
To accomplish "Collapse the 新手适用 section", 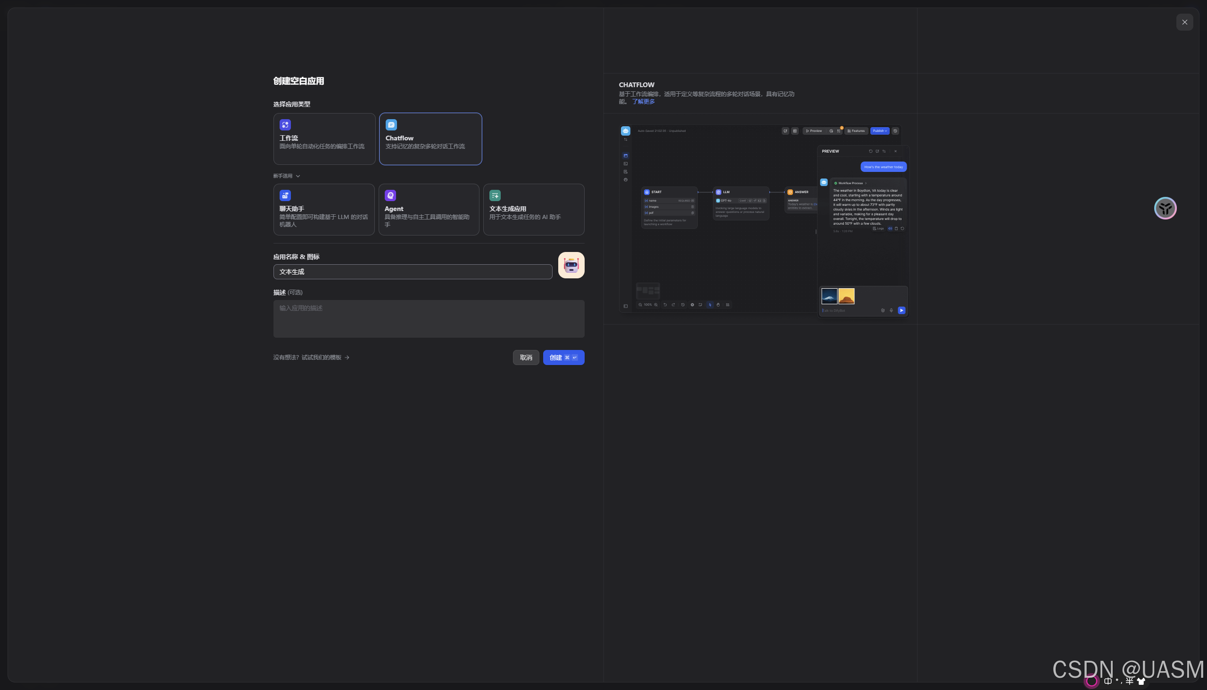I will point(298,176).
